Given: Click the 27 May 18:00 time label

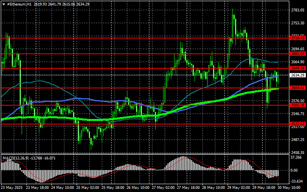Looking at the screenshot, I should pos(188,188).
